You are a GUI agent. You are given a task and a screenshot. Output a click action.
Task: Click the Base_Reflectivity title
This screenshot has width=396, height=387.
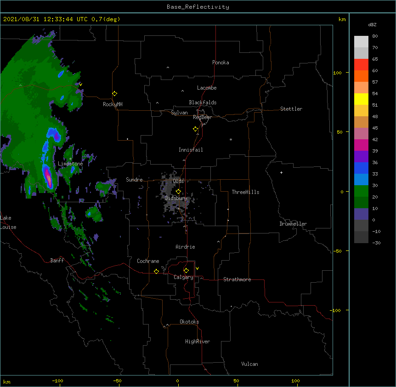[x=198, y=7]
